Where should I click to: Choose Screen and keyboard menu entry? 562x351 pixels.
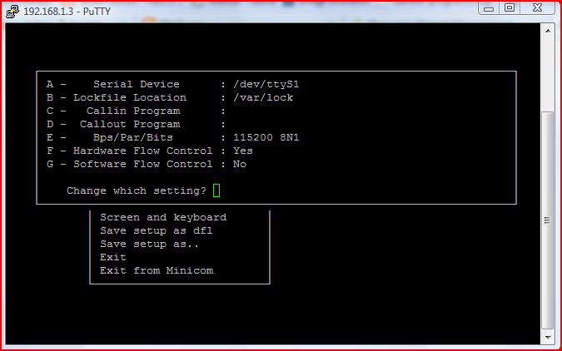click(x=163, y=217)
